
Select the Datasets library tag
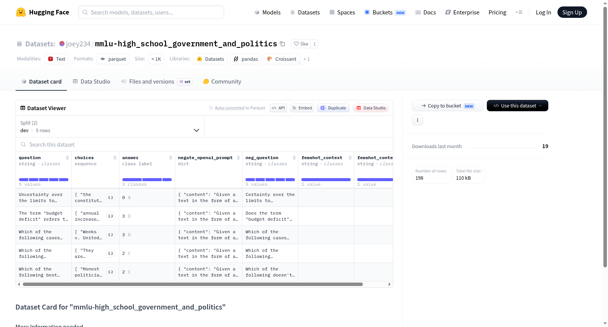click(211, 59)
